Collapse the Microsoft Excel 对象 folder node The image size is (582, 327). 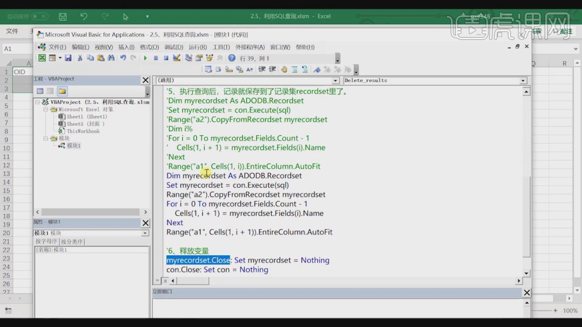46,109
